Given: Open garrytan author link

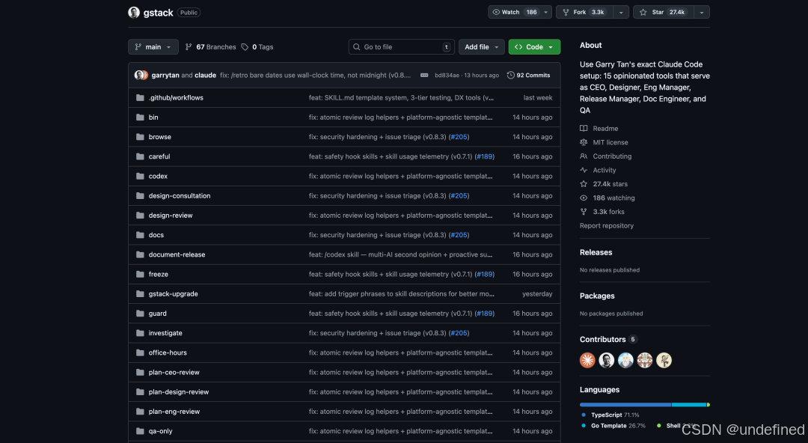Looking at the screenshot, I should point(165,76).
